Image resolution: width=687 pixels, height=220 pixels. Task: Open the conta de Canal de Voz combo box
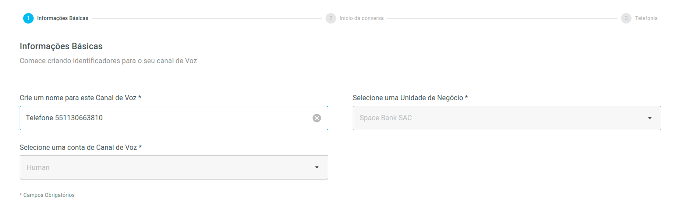[x=174, y=167]
